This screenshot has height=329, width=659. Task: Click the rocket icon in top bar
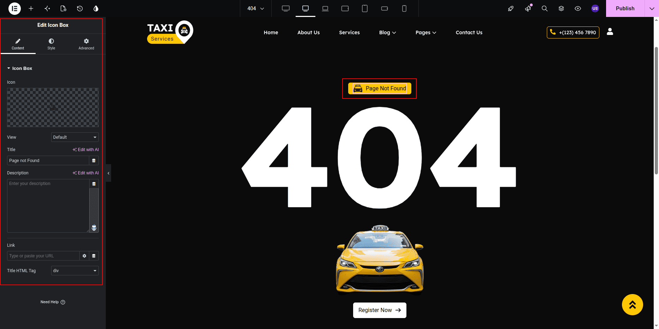click(x=511, y=8)
